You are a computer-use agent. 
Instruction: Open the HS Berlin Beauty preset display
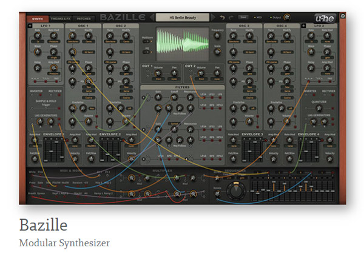(x=181, y=18)
